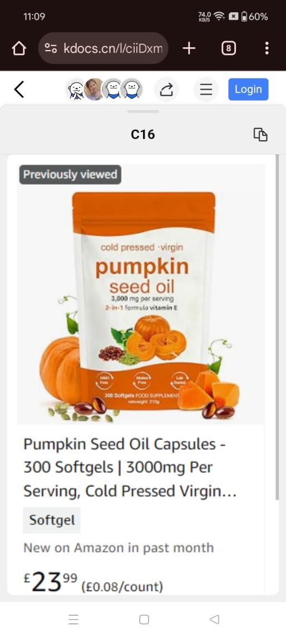
Task: Tap the first collaborator avatar
Action: [x=76, y=90]
